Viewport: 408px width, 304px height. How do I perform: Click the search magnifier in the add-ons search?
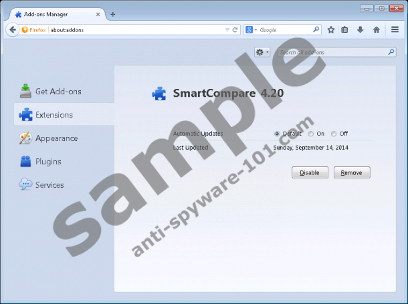391,51
